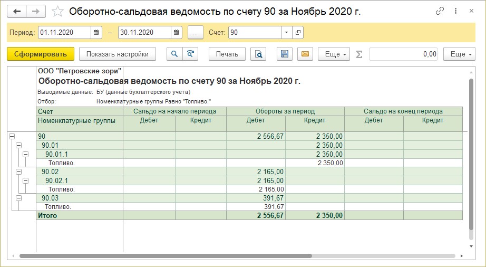Collapse the 90.01.1 tree node
The image size is (486, 267).
tap(25, 154)
